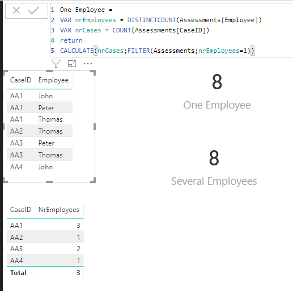Click AA2 in the Employee table
This screenshot has width=293, height=291.
tap(16, 131)
